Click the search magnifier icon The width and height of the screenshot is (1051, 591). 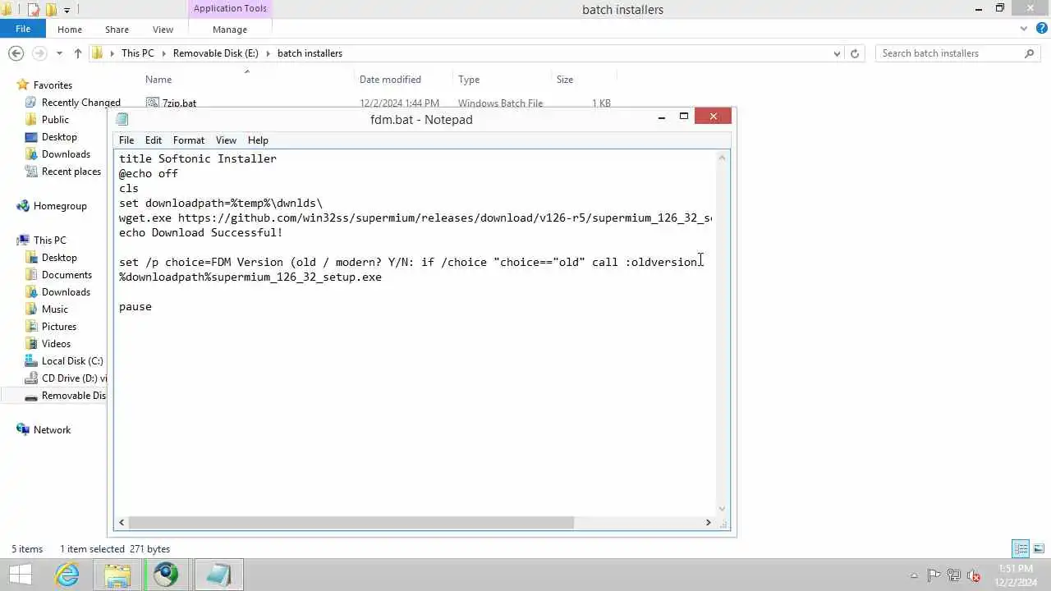1030,53
